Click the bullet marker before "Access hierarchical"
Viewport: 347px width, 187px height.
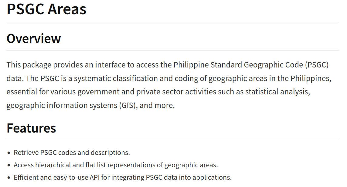click(x=9, y=165)
